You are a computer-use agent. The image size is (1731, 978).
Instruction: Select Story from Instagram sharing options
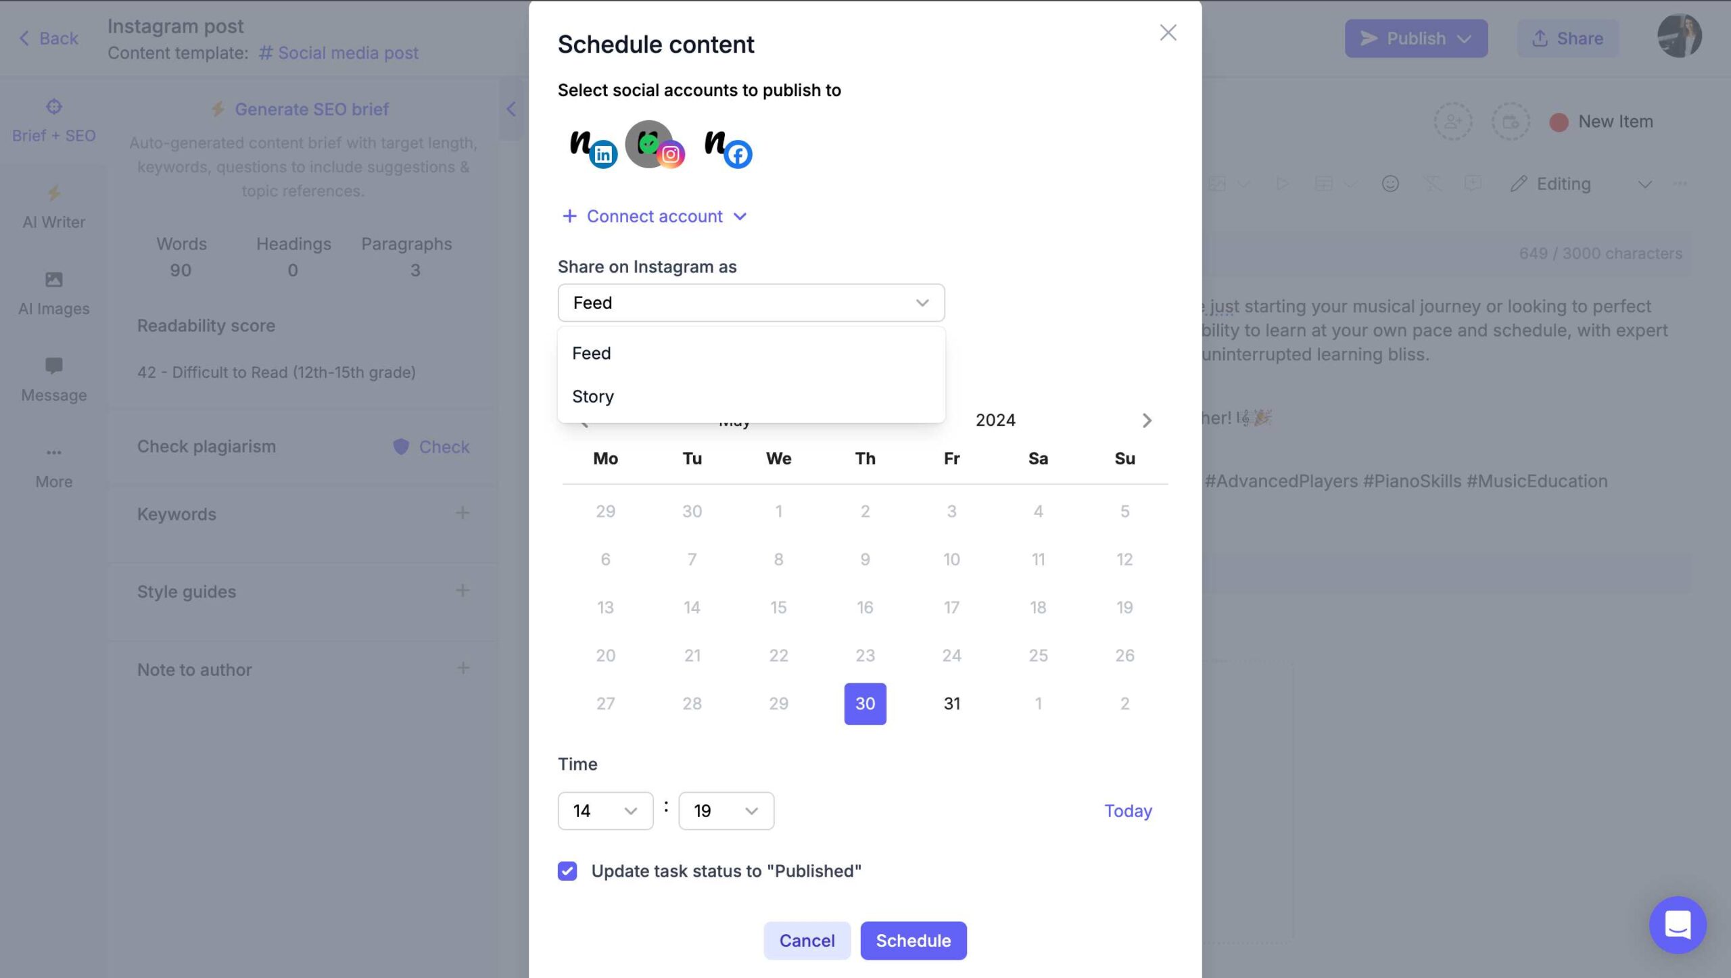click(x=592, y=395)
